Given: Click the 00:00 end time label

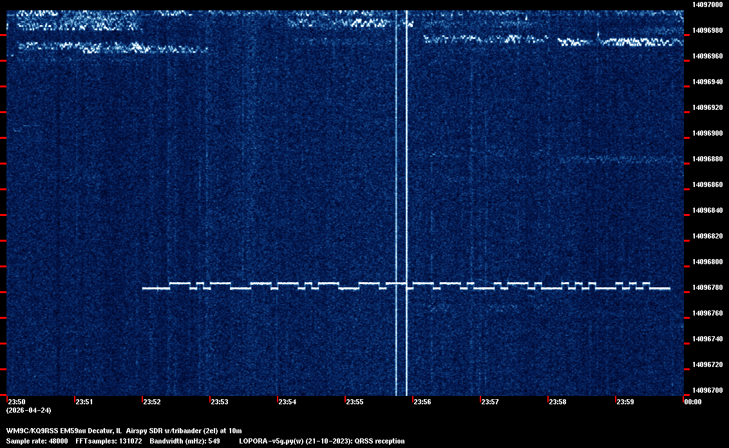Looking at the screenshot, I should tap(692, 402).
